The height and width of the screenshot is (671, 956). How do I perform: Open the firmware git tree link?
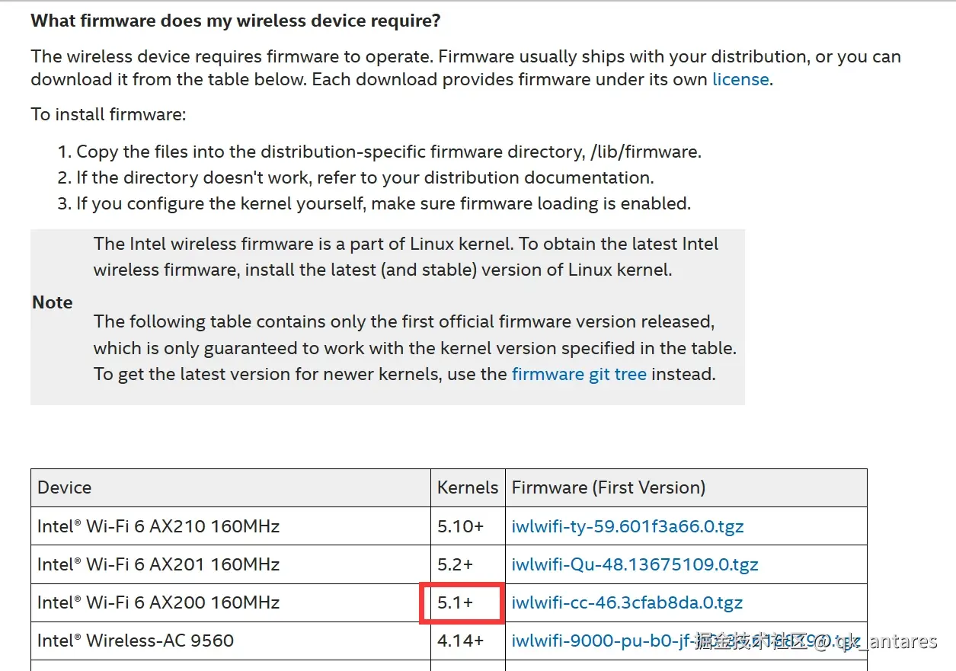pyautogui.click(x=579, y=374)
